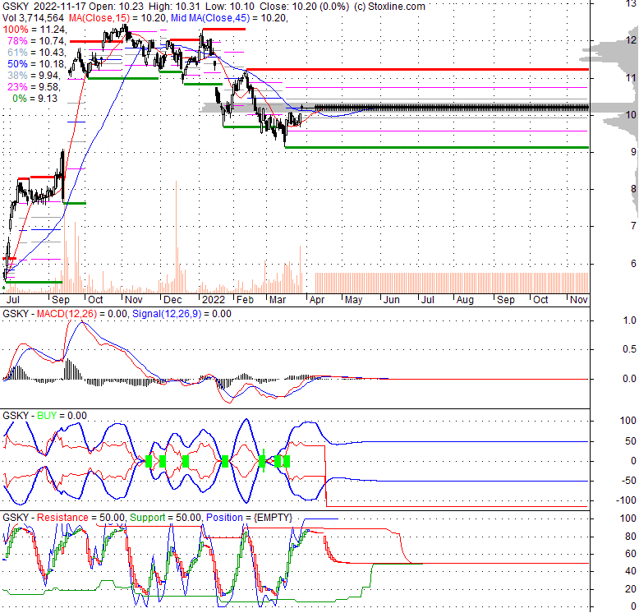Click the "38% = 9.94" Fibonacci level
The width and height of the screenshot is (639, 613).
pos(34,76)
